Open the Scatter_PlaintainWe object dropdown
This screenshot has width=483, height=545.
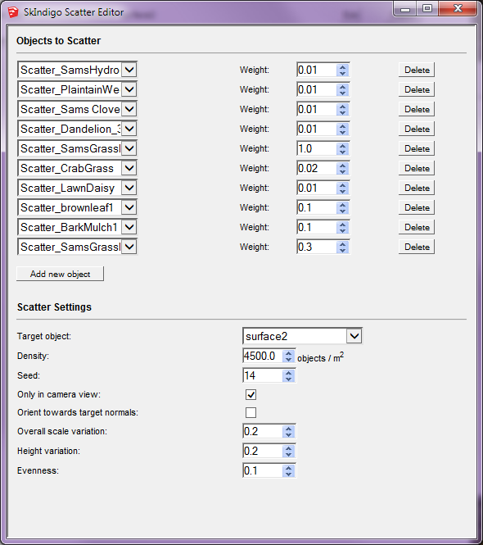coord(129,89)
